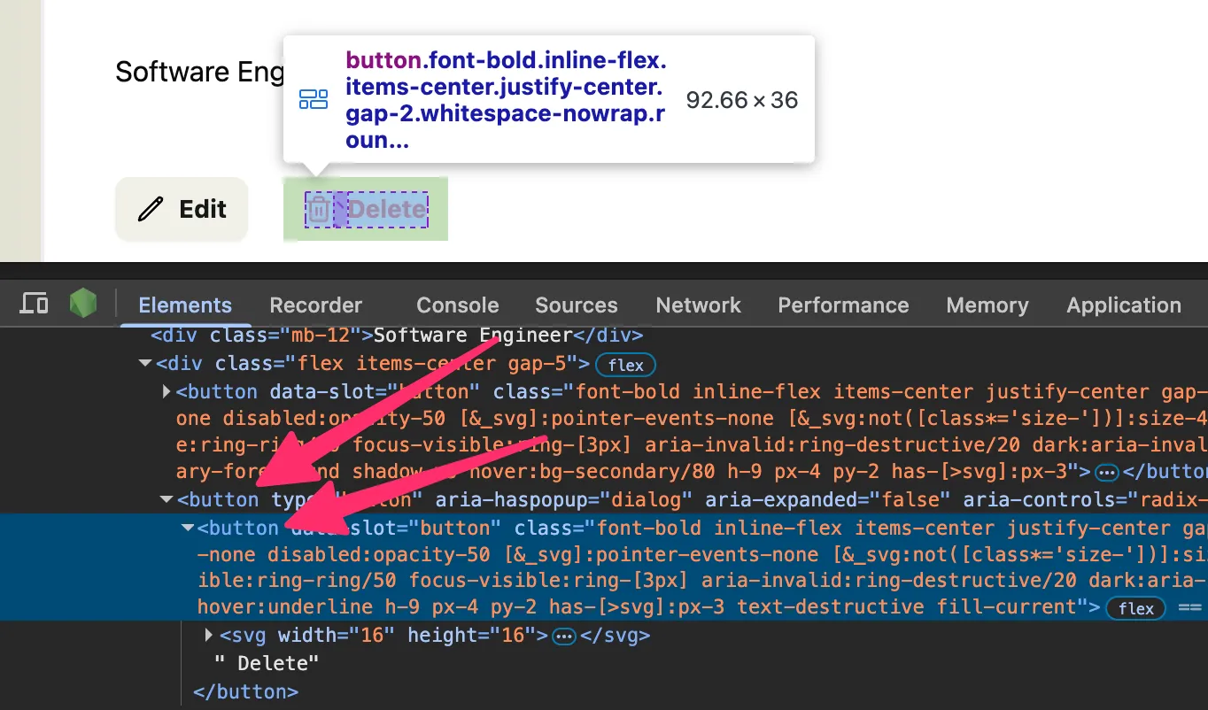
Task: Select the " Delete" text node in DOM tree
Action: click(x=267, y=664)
